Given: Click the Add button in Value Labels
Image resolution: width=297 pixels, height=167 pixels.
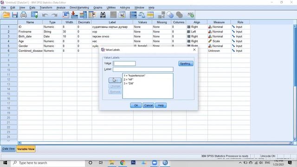Looking at the screenshot, I should click(x=115, y=80).
